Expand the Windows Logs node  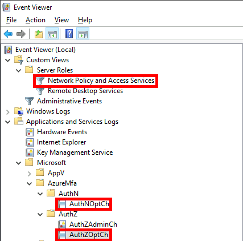point(8,112)
